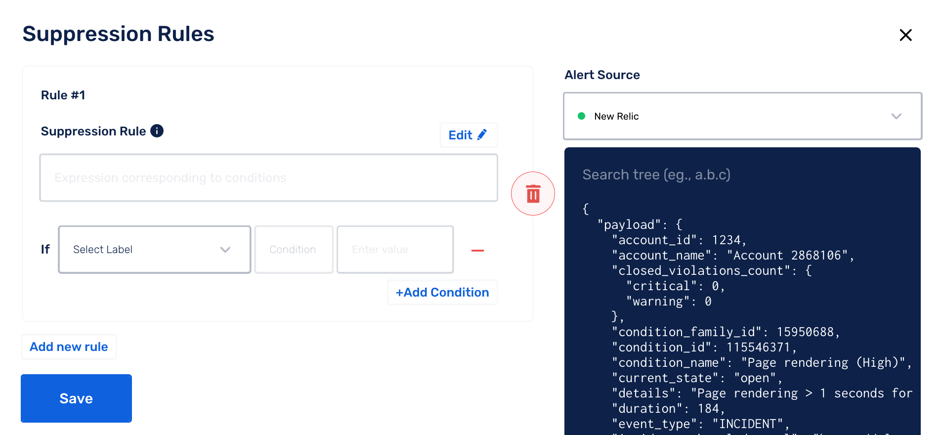
Task: Click the green New Relic status dot
Action: [x=582, y=116]
